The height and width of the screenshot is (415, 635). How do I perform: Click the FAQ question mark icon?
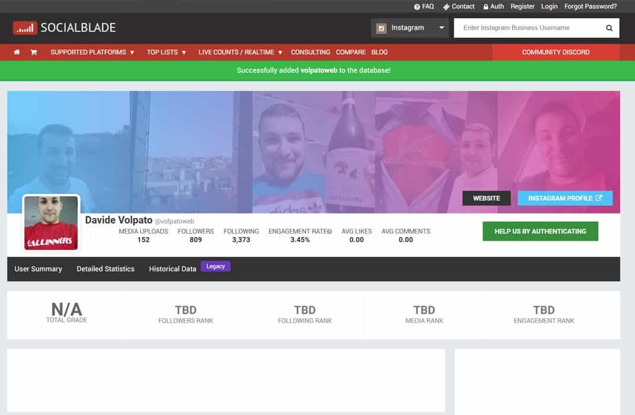[417, 7]
